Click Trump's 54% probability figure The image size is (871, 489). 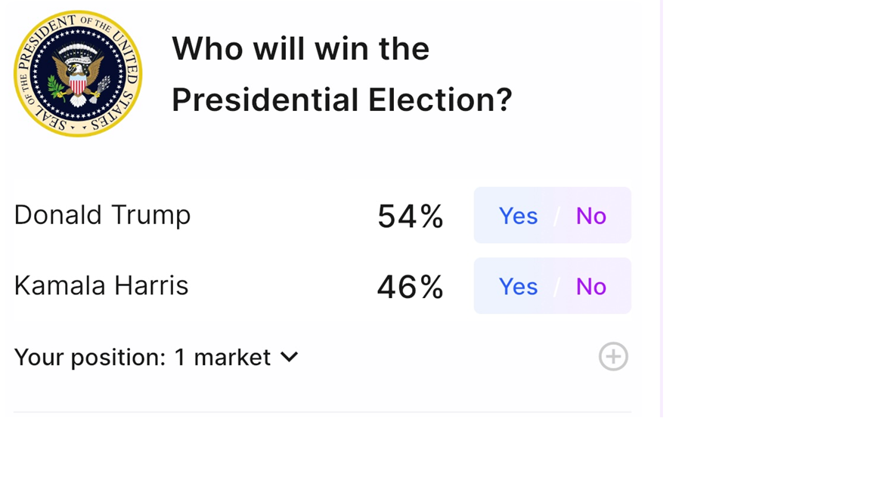click(410, 217)
